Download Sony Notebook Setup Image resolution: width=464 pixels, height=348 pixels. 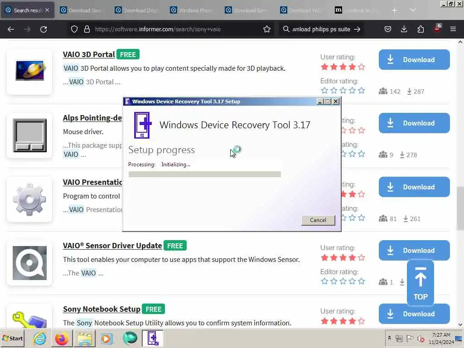(x=414, y=314)
